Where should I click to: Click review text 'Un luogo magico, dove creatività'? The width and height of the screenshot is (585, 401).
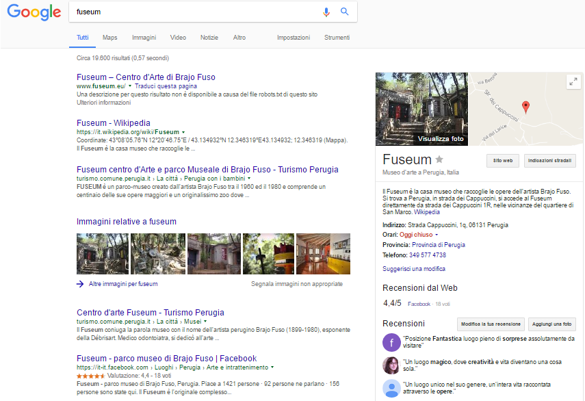tap(482, 365)
